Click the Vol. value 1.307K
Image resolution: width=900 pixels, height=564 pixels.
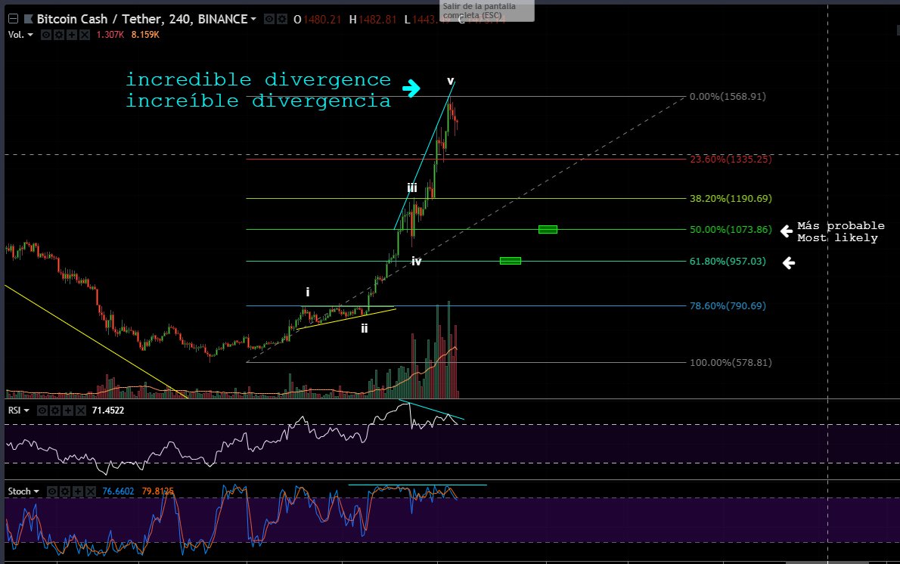pos(110,35)
